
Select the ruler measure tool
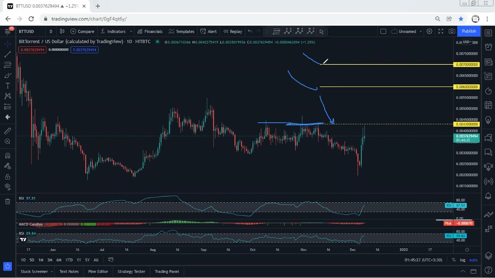point(7,131)
